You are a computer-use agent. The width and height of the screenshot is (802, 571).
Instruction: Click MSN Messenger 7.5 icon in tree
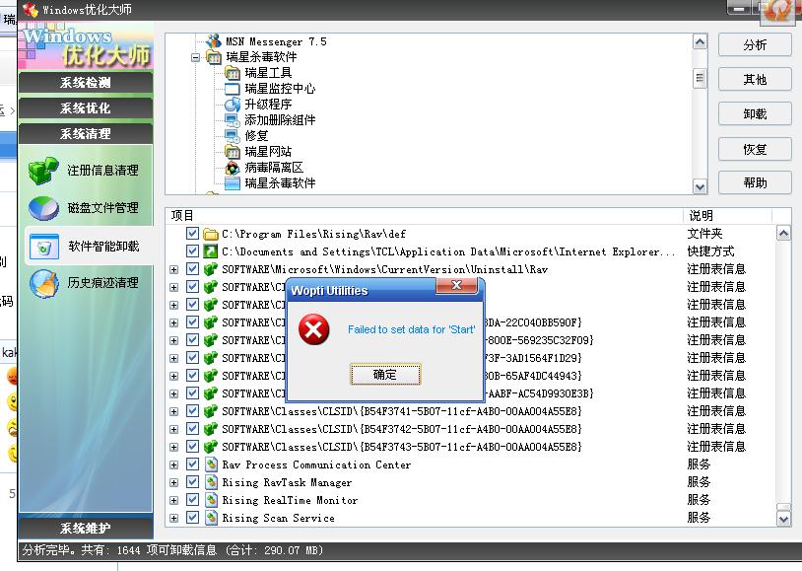coord(214,41)
